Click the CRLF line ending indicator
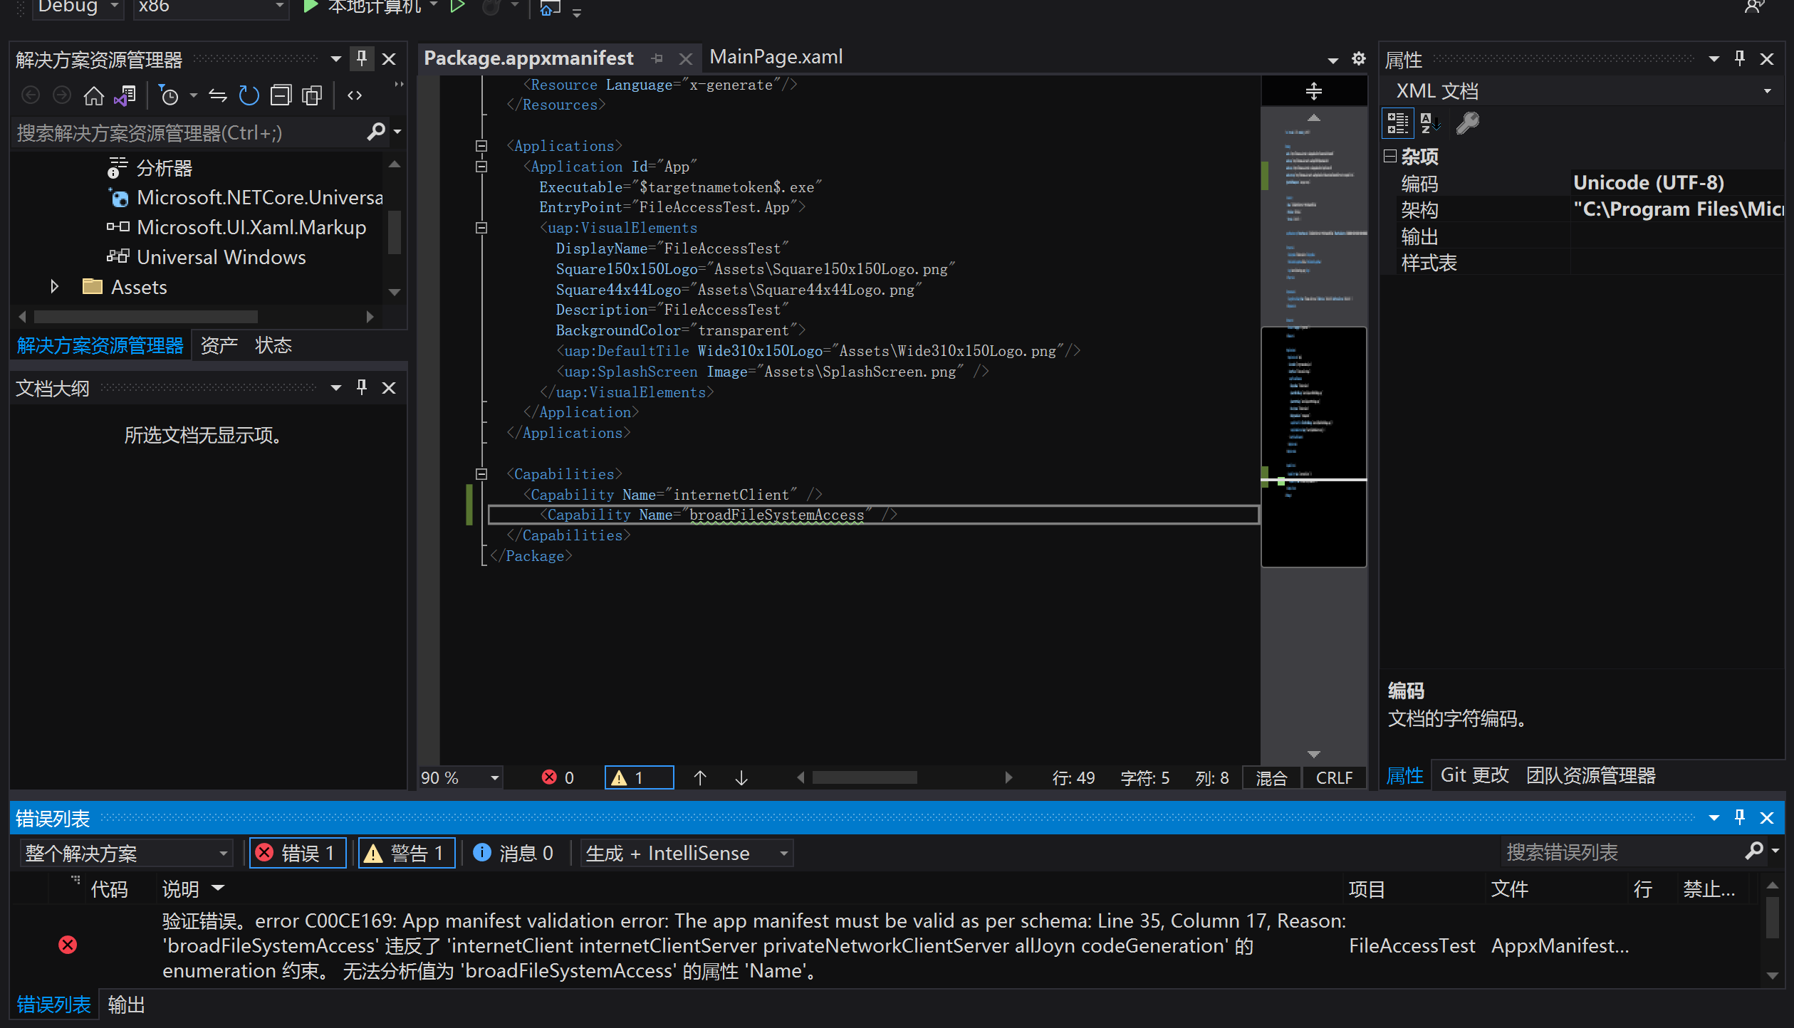 point(1334,777)
